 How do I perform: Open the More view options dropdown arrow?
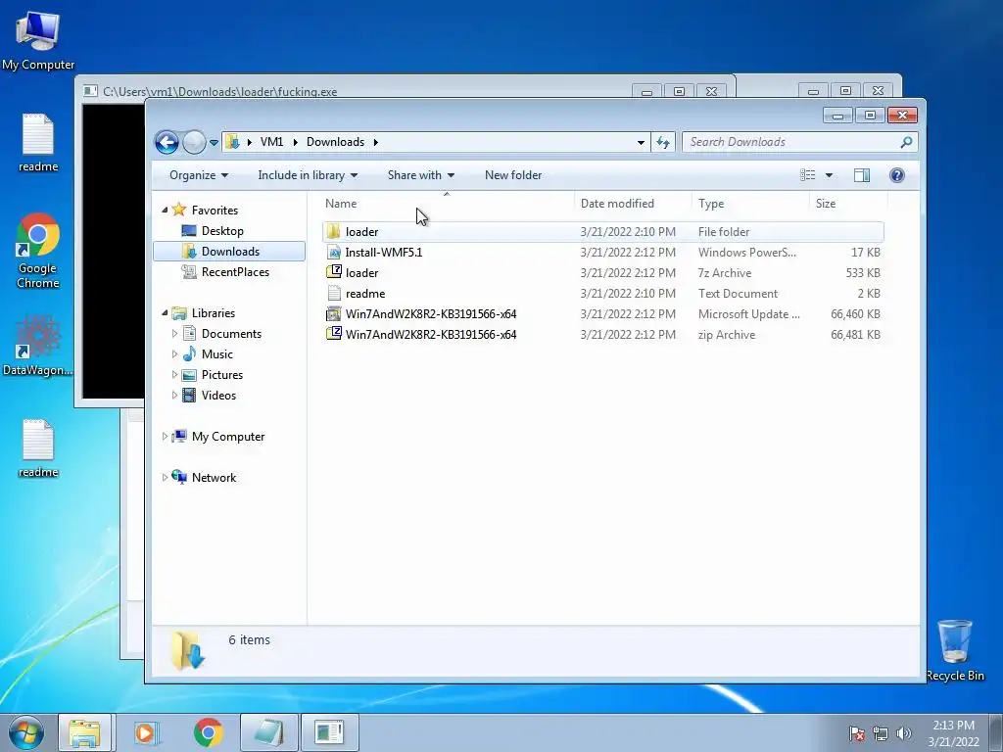[x=829, y=175]
